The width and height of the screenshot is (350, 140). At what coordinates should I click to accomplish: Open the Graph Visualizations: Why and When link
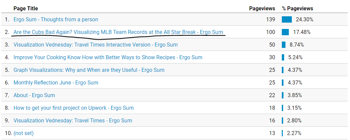pyautogui.click(x=89, y=70)
